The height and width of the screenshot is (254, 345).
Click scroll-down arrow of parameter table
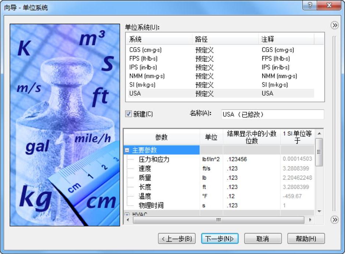tap(319, 211)
